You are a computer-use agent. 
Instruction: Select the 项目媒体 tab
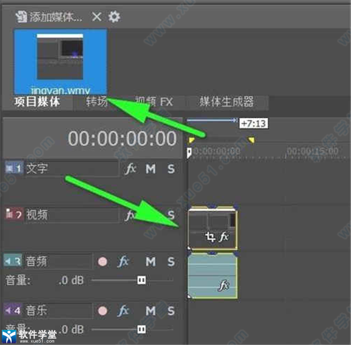coord(37,102)
